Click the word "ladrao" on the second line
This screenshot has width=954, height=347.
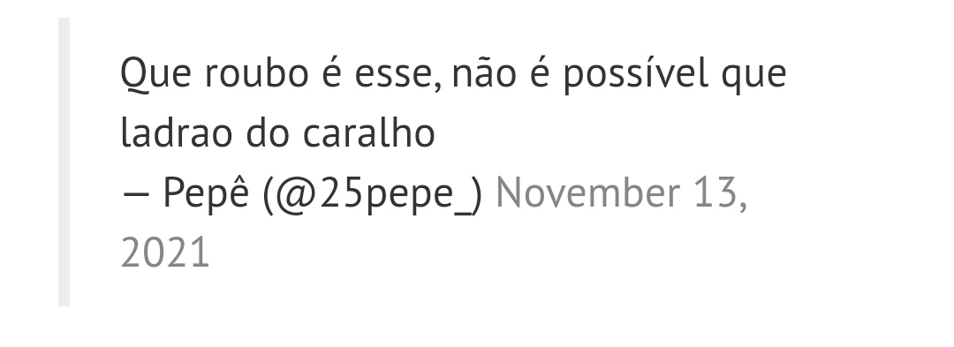pos(177,132)
